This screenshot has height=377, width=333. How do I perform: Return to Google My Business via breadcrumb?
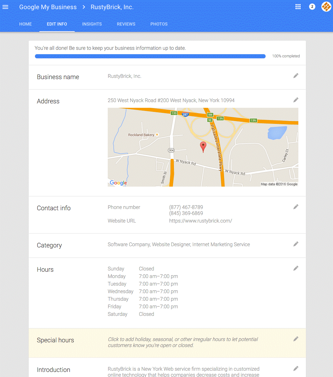click(48, 7)
